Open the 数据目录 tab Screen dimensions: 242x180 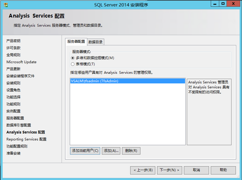coord(95,42)
